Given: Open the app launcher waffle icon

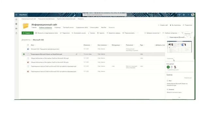Looking at the screenshot, I should point(16,15).
